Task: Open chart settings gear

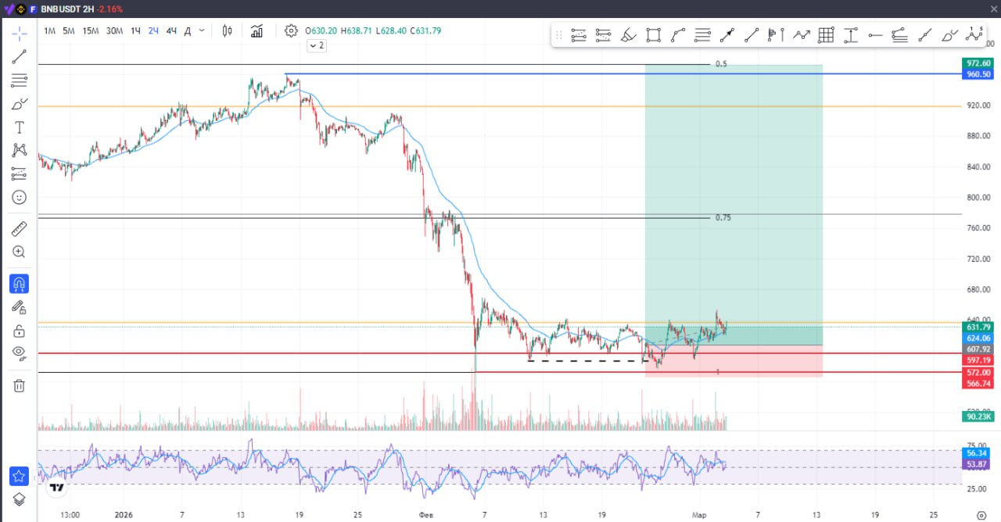Action: [291, 31]
